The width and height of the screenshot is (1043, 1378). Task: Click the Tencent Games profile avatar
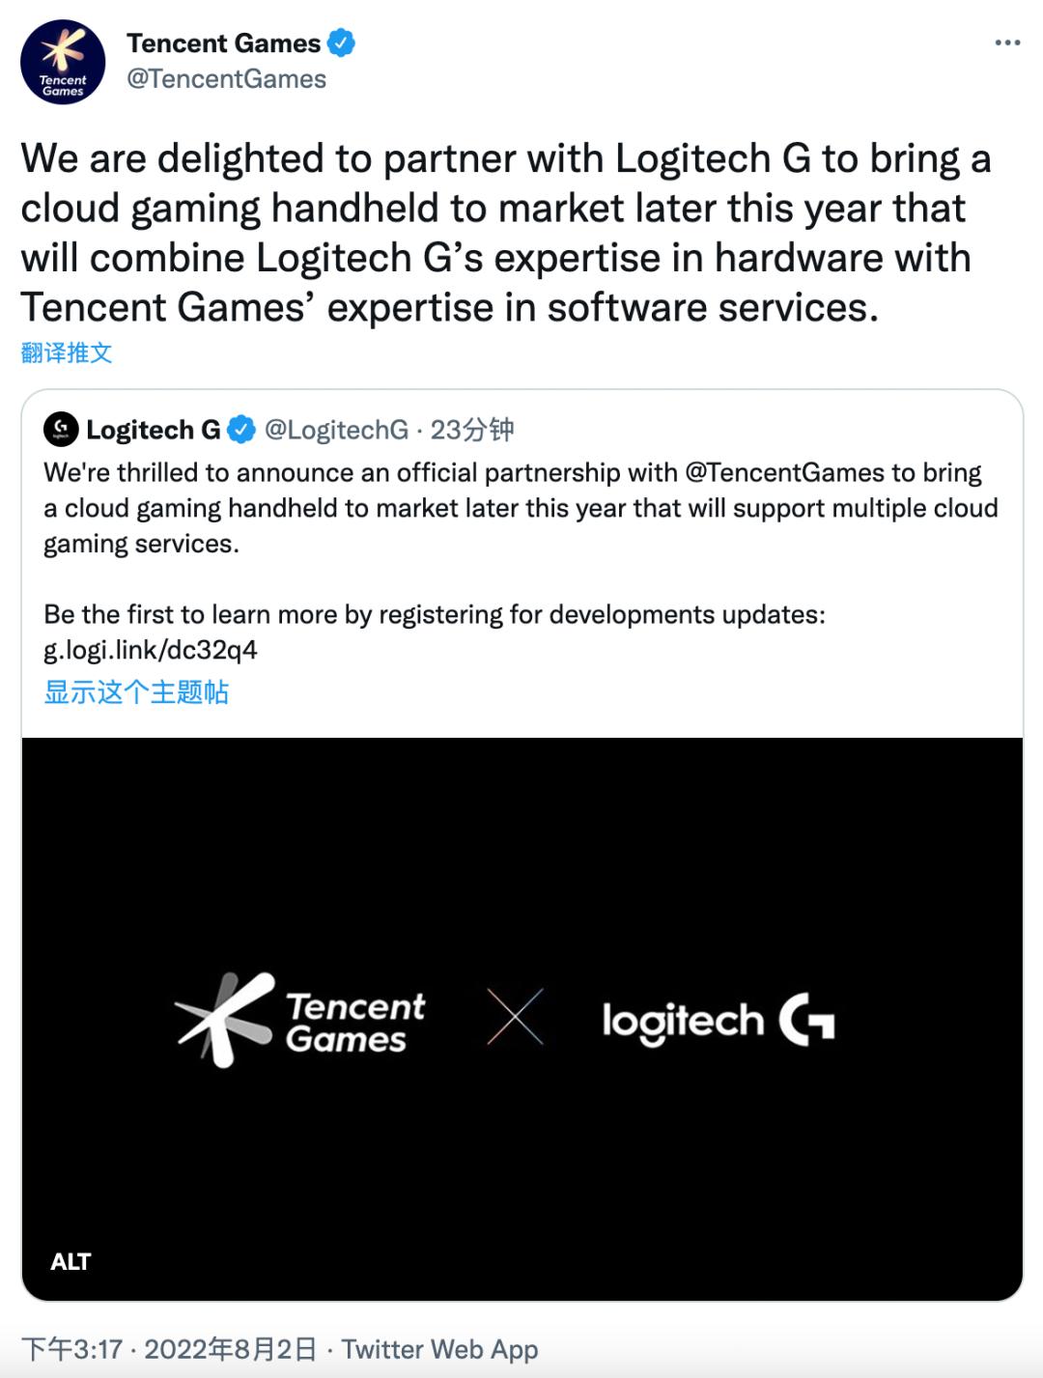(64, 60)
